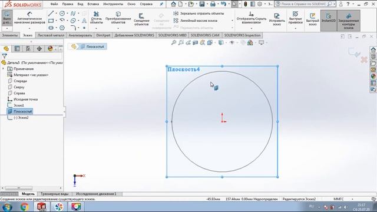Select the Corner Rectangle tool
The image size is (377, 212).
[51, 21]
